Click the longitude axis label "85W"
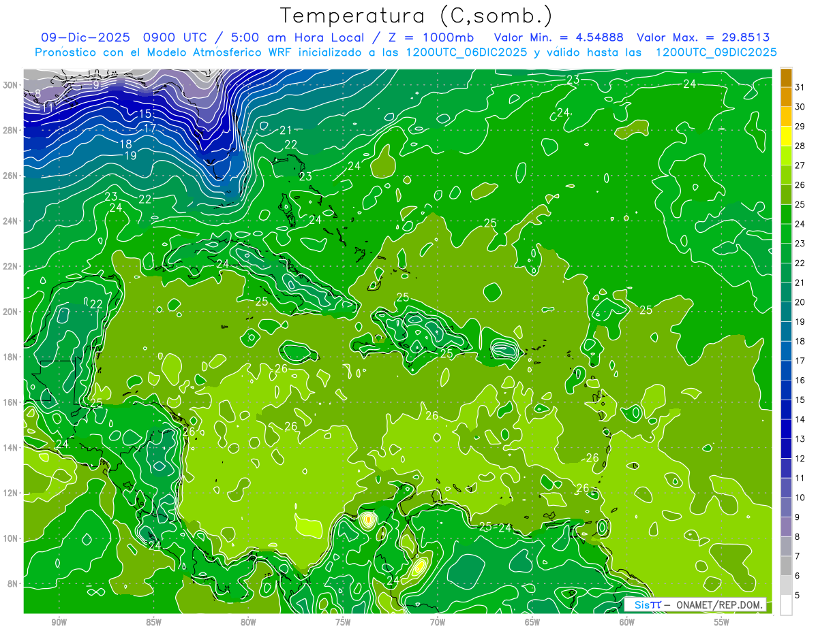The width and height of the screenshot is (818, 631). [153, 621]
